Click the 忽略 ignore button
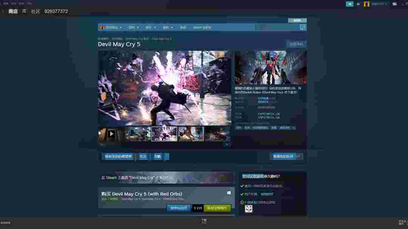The image size is (408, 229). point(158,157)
